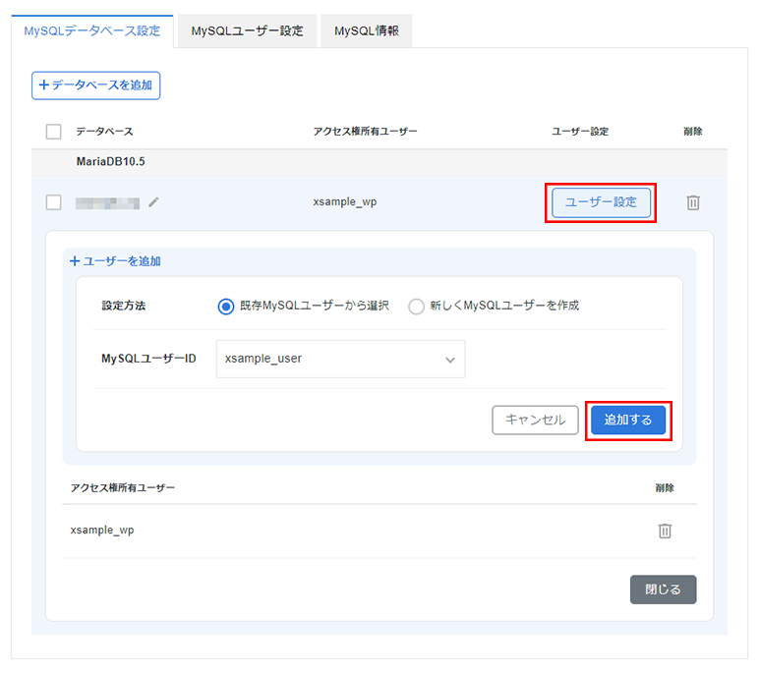Select the 既存MySQLユーザーから選択 radio option
The image size is (759, 674).
tap(225, 307)
